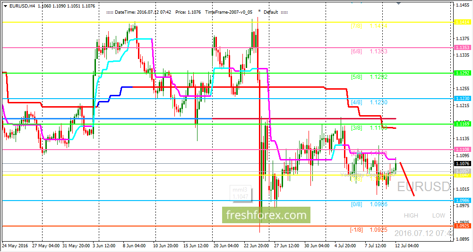Click the 1.1455 tick on the price scale
Viewport: 473px width, 252px height.
(463, 5)
